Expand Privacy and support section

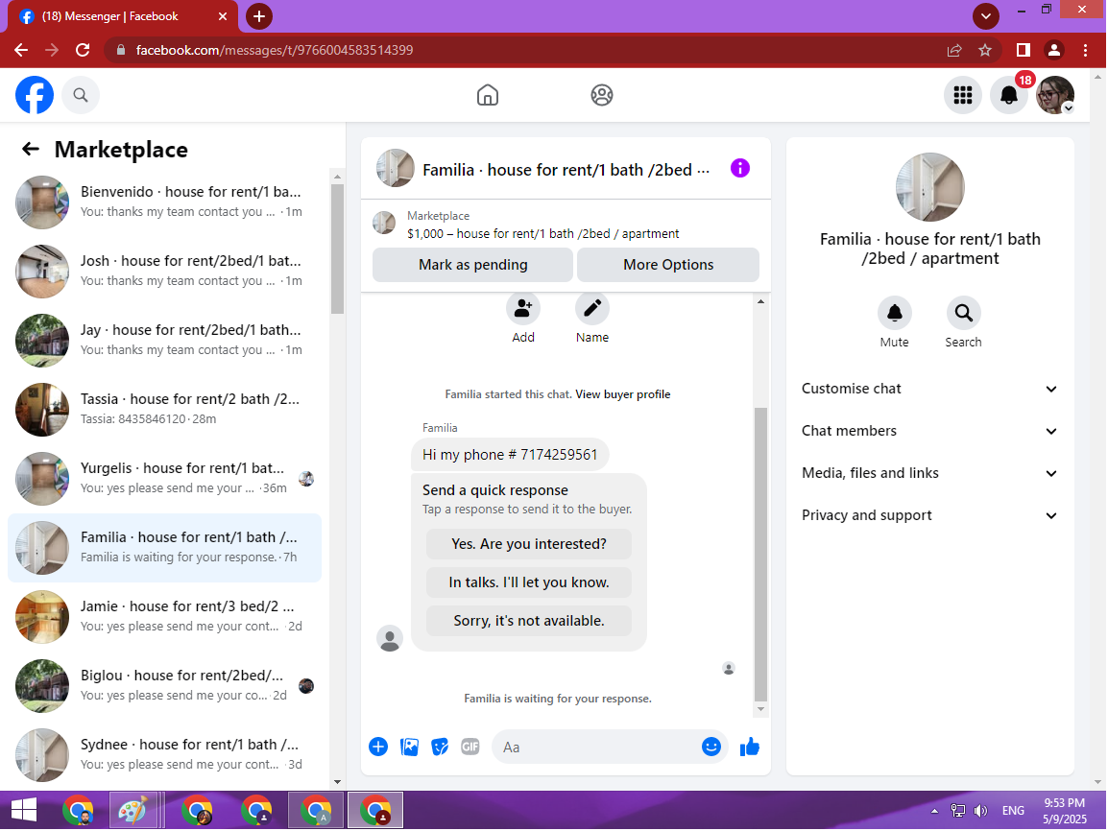pos(929,515)
